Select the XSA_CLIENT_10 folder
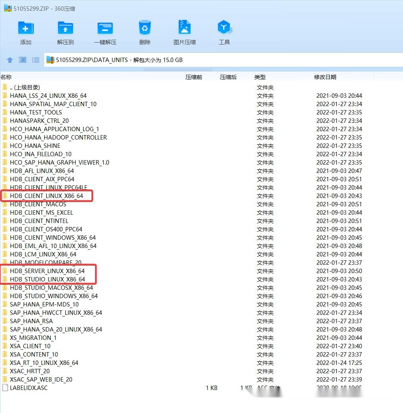Viewport: 403px width, 413px height. (x=30, y=346)
